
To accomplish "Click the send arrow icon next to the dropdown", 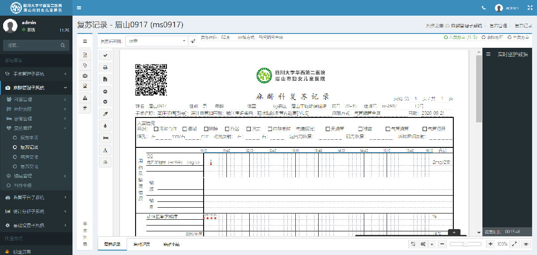I will pyautogui.click(x=193, y=41).
